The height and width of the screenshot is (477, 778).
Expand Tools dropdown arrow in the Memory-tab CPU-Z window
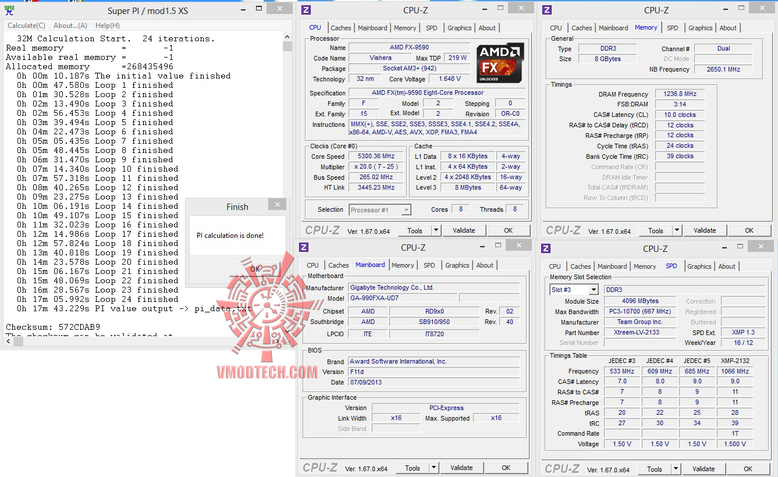[x=677, y=230]
